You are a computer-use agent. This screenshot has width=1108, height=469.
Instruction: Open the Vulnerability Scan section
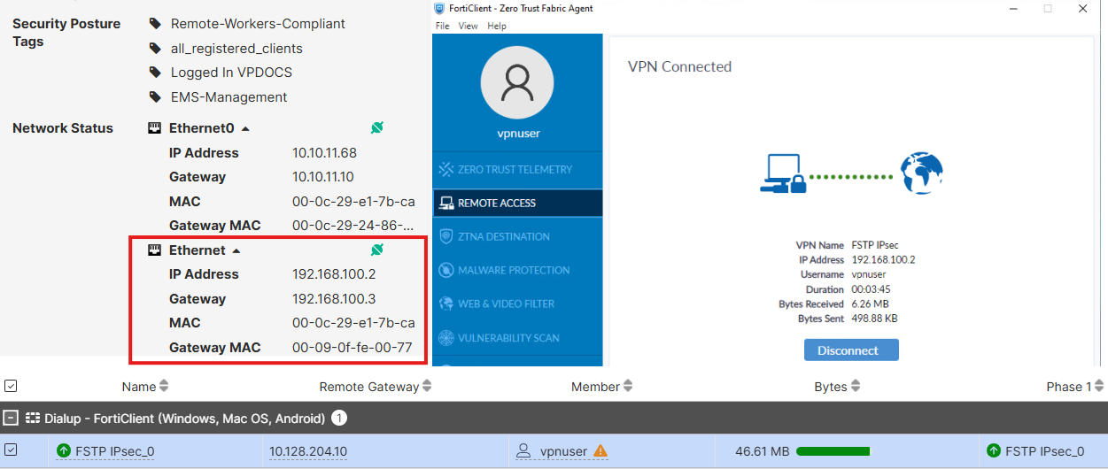coord(517,337)
